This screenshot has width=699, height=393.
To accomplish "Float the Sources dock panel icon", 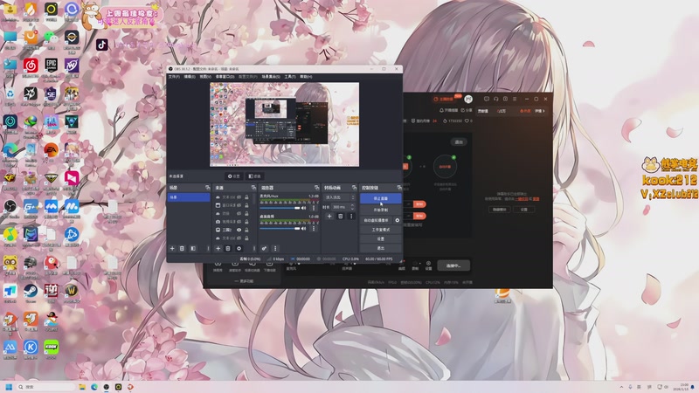I will [x=253, y=188].
